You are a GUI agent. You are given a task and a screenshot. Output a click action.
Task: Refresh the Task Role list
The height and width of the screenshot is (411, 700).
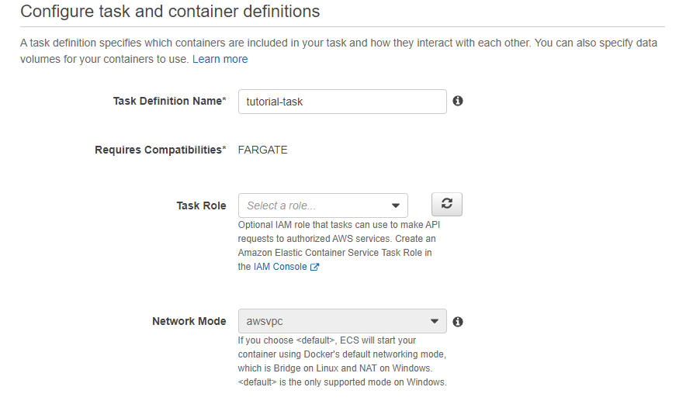(447, 205)
